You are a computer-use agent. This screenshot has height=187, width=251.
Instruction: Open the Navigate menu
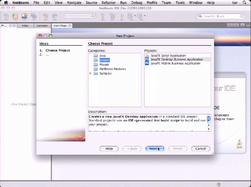tap(74, 2)
